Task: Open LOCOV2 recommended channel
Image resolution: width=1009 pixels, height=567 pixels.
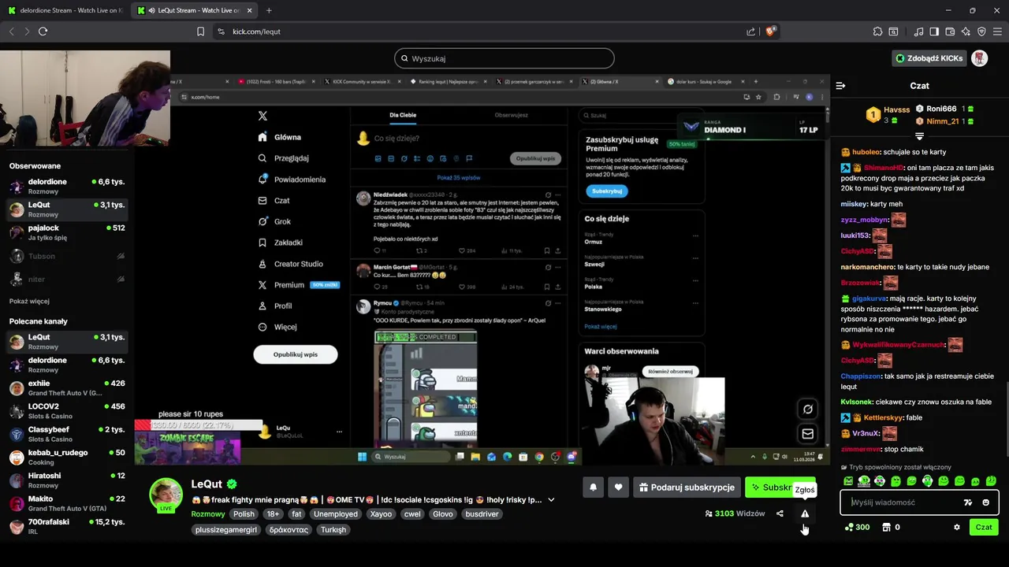Action: pos(67,411)
